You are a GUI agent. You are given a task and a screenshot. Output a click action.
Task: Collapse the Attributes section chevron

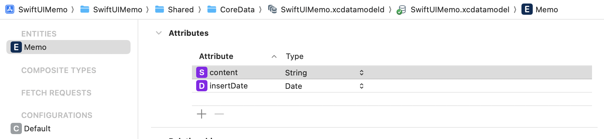point(159,33)
